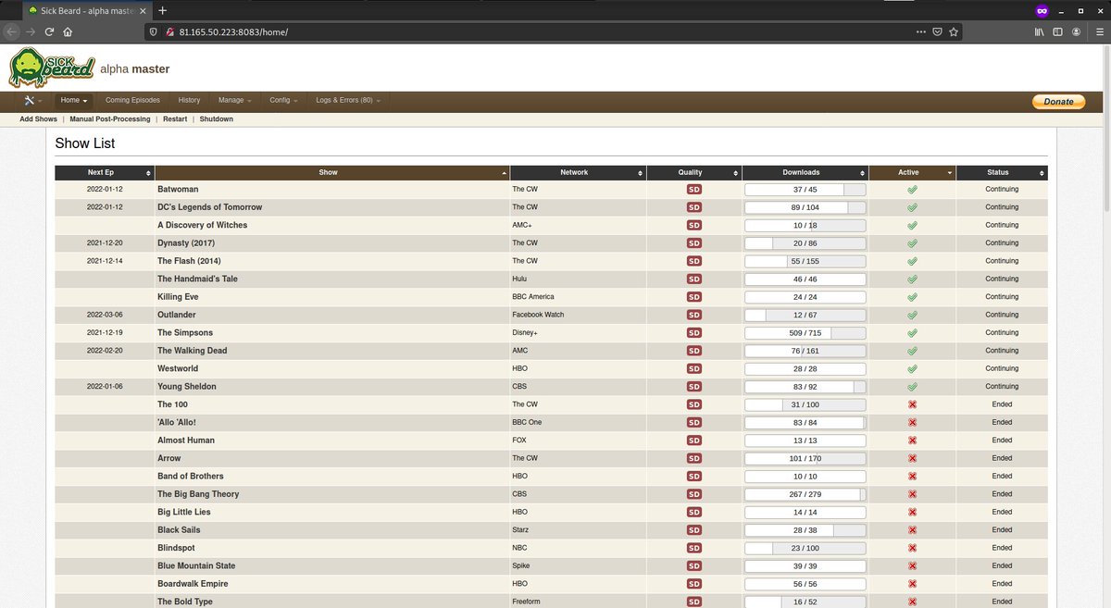The width and height of the screenshot is (1111, 608).
Task: Click the inactive red X for The 100
Action: tap(912, 404)
